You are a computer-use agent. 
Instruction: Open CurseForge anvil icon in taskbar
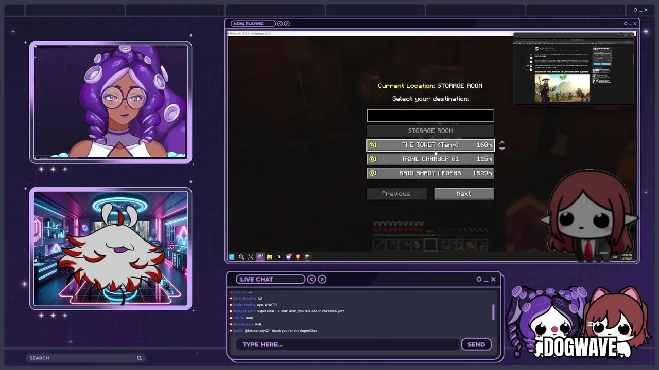[279, 257]
